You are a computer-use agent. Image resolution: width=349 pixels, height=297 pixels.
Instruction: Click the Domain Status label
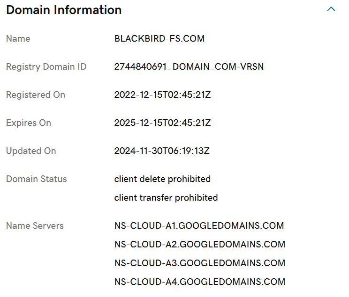pyautogui.click(x=37, y=179)
